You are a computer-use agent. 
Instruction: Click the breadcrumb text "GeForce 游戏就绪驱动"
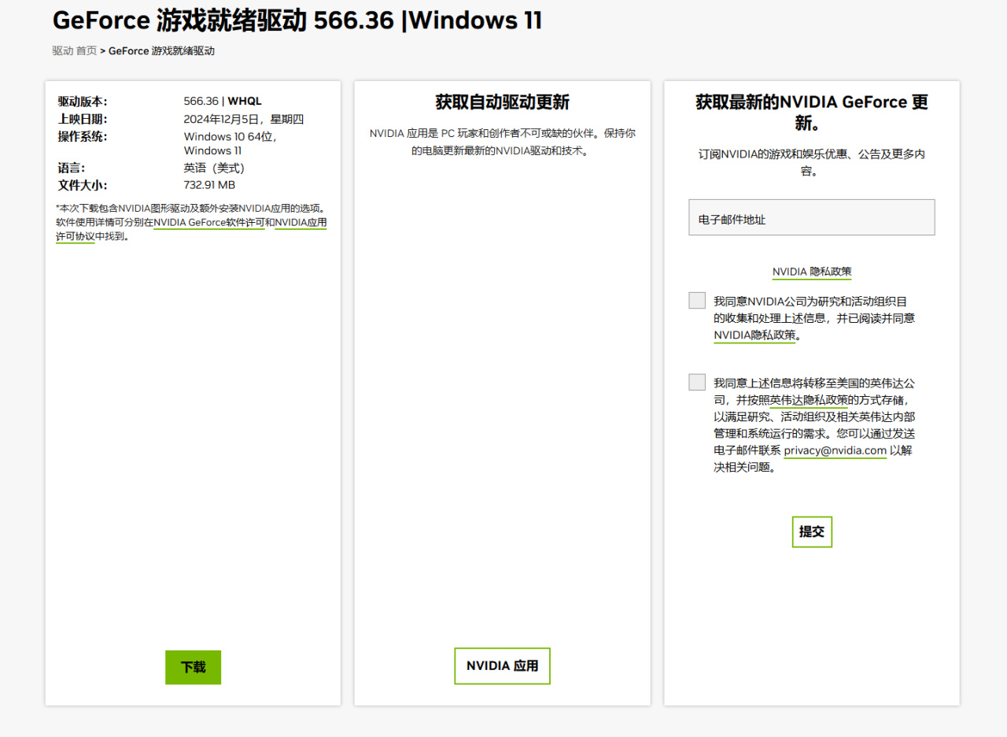(161, 50)
